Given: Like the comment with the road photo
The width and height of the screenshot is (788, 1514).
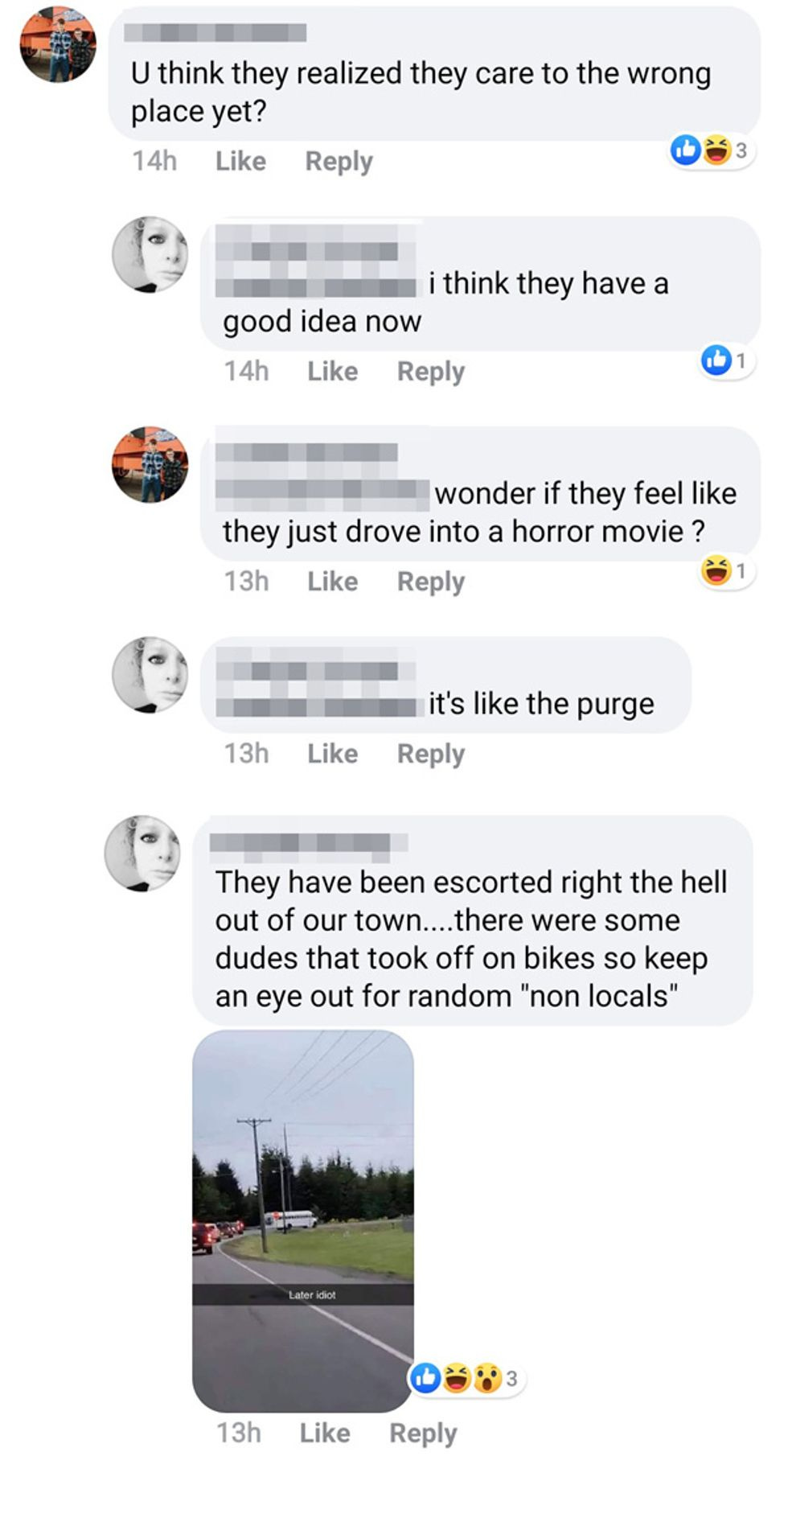Looking at the screenshot, I should pyautogui.click(x=325, y=1433).
